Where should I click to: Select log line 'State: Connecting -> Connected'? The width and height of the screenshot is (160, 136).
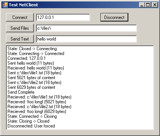pos(36,54)
